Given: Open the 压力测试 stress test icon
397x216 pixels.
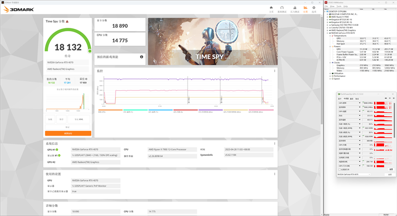Looking at the screenshot, I should point(295,8).
